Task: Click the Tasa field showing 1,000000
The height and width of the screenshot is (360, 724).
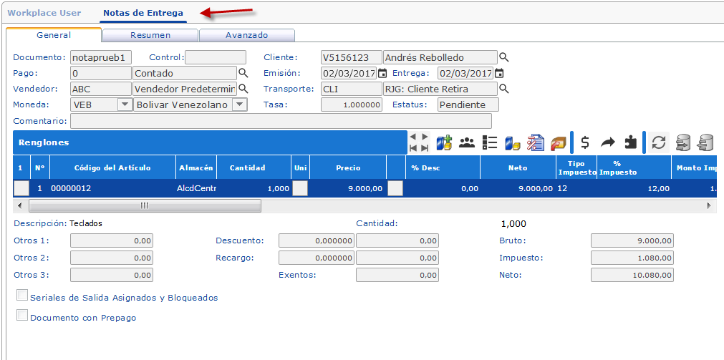Action: (352, 104)
